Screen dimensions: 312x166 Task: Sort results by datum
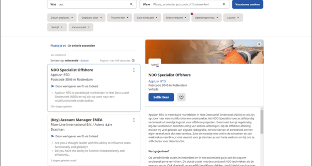pos(84,61)
